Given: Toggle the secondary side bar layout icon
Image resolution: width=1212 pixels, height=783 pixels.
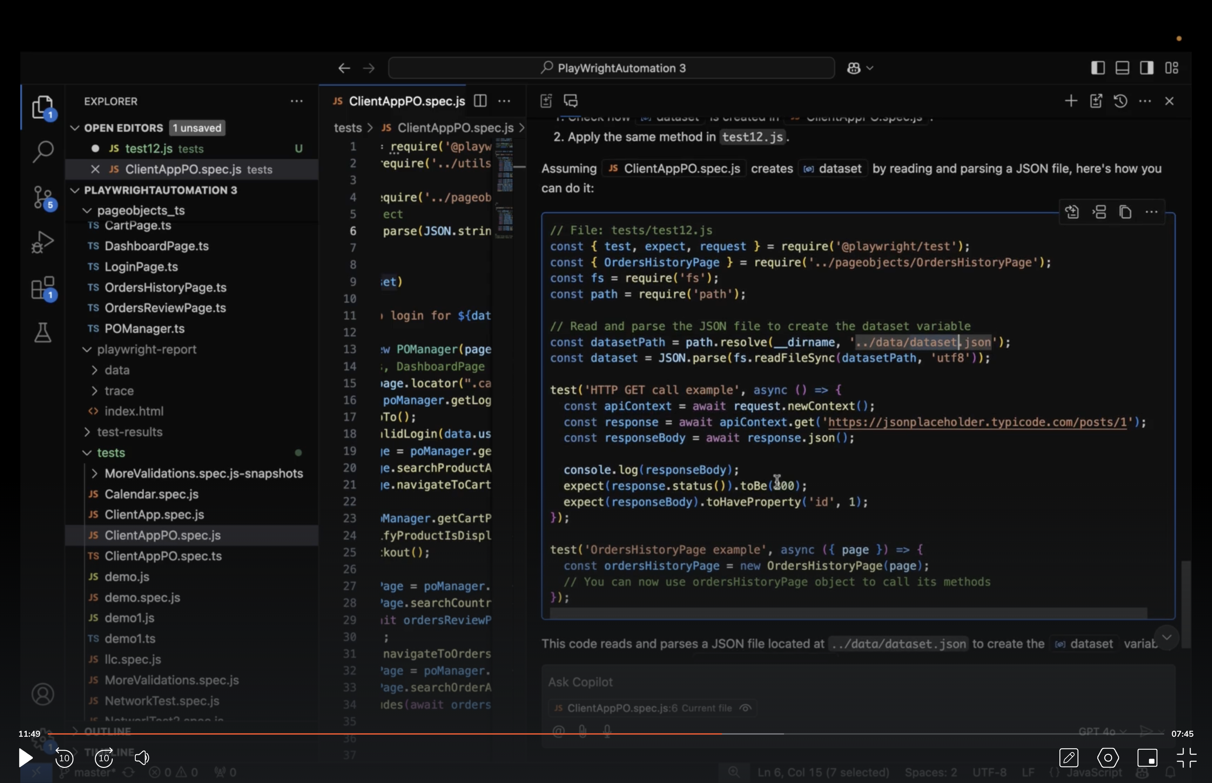Looking at the screenshot, I should [1147, 68].
